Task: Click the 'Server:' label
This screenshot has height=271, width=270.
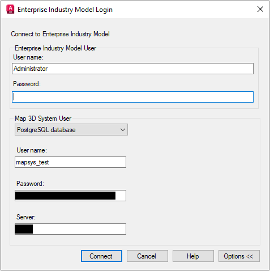Action: [26, 217]
